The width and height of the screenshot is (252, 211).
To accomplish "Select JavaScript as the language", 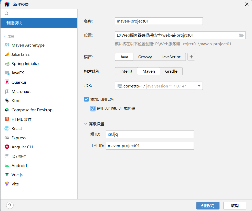I will 171,57.
